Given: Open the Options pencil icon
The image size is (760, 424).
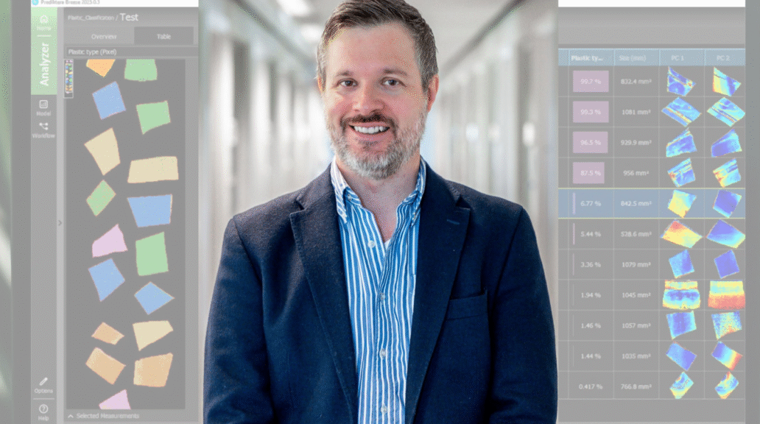Looking at the screenshot, I should 43,385.
